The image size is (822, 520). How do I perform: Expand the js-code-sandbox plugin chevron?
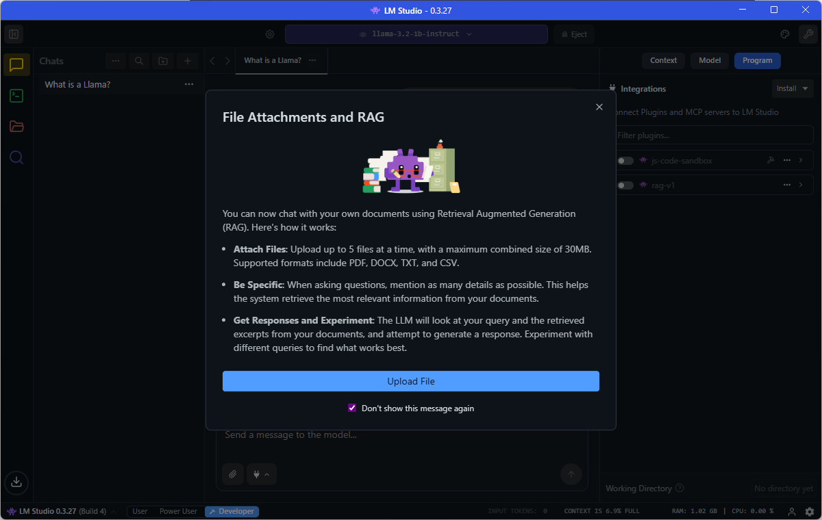pyautogui.click(x=801, y=161)
